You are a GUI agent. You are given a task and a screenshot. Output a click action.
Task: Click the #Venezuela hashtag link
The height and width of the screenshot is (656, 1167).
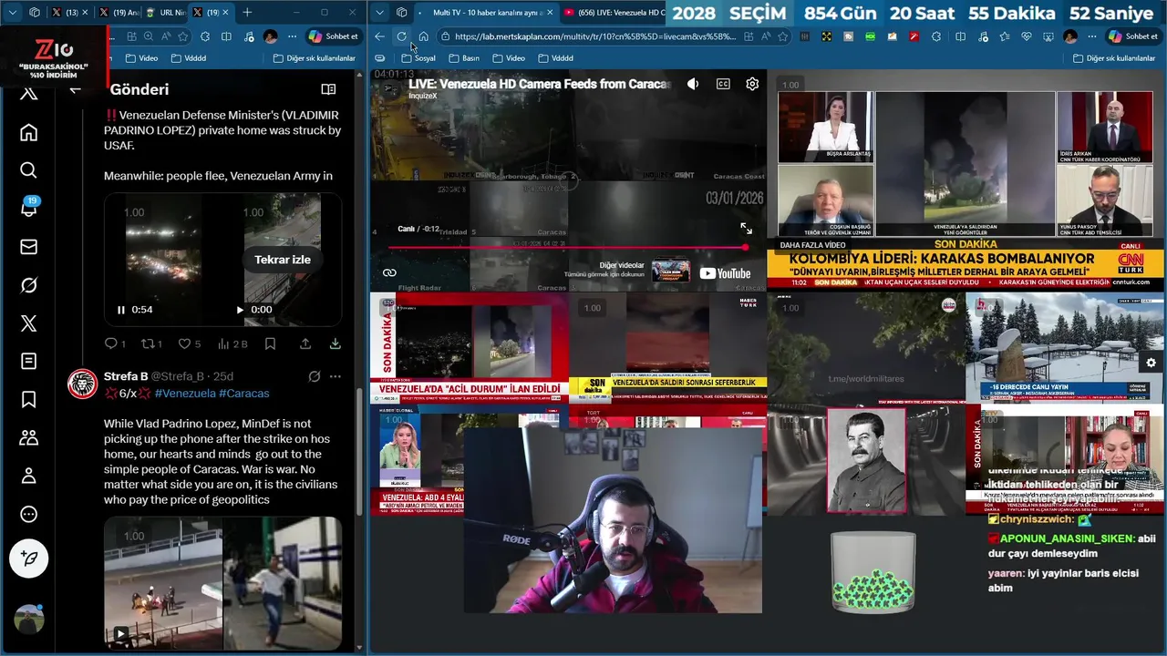[x=185, y=394]
